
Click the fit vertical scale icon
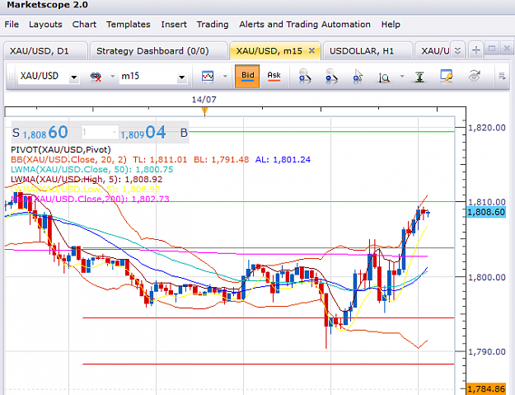pyautogui.click(x=419, y=77)
